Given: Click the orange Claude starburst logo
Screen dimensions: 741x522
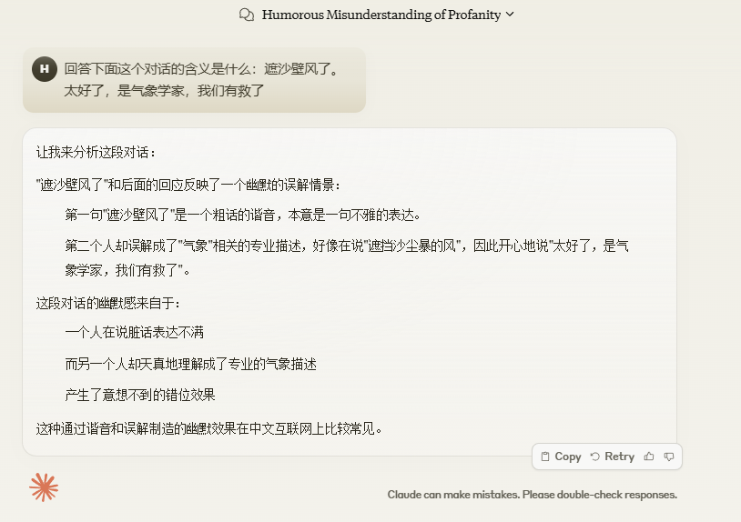Looking at the screenshot, I should pyautogui.click(x=44, y=487).
